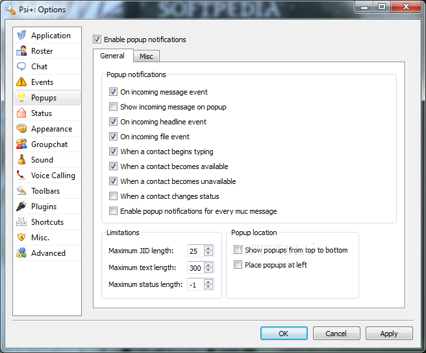Check Place popups at left
Screen dimensions: 426x353
click(238, 265)
